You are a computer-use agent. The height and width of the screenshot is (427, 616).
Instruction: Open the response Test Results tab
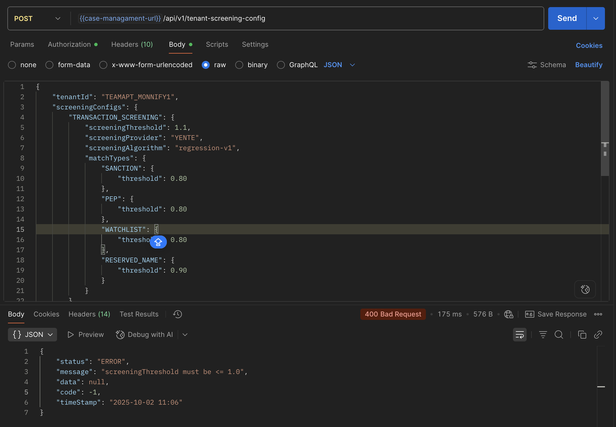click(x=139, y=314)
